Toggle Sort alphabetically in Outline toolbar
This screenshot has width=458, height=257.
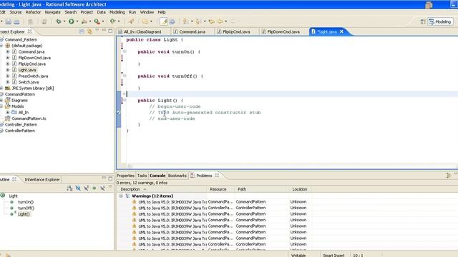click(x=69, y=188)
